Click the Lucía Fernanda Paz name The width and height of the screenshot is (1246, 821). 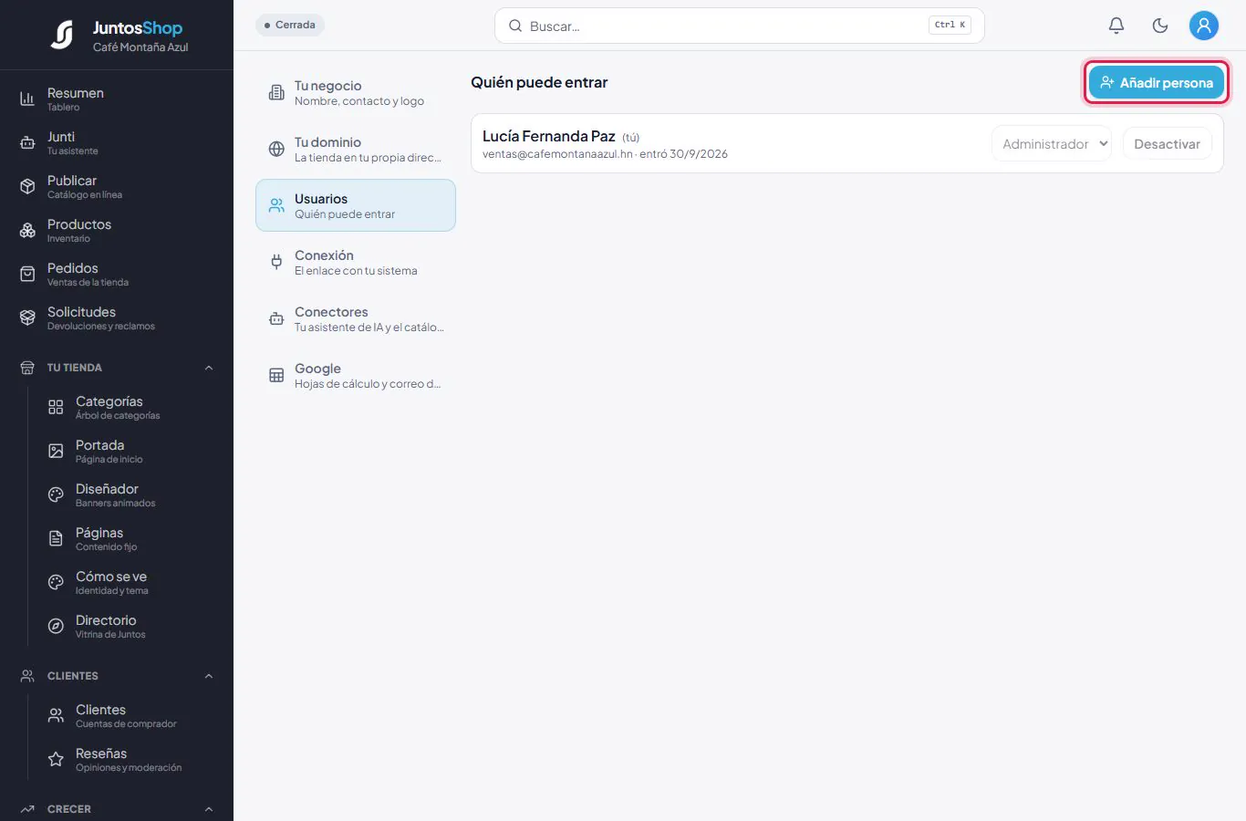(549, 136)
